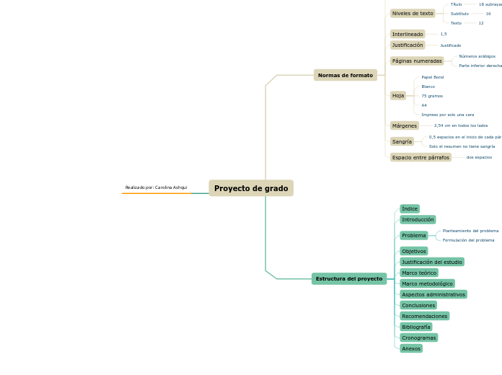
Task: Click the Números arábigos leaf
Action: click(477, 56)
